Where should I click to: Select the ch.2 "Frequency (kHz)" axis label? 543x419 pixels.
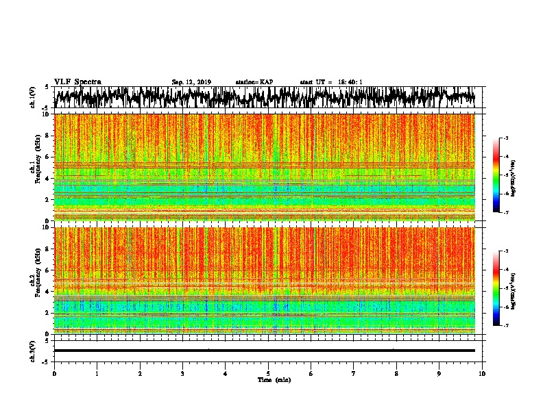[x=38, y=272]
